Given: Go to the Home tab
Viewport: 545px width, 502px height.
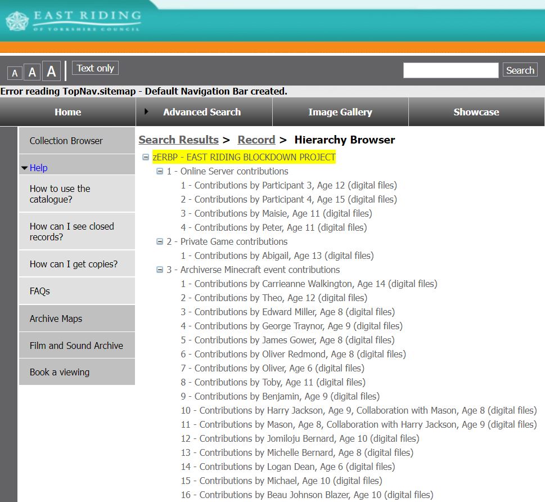Looking at the screenshot, I should click(68, 112).
